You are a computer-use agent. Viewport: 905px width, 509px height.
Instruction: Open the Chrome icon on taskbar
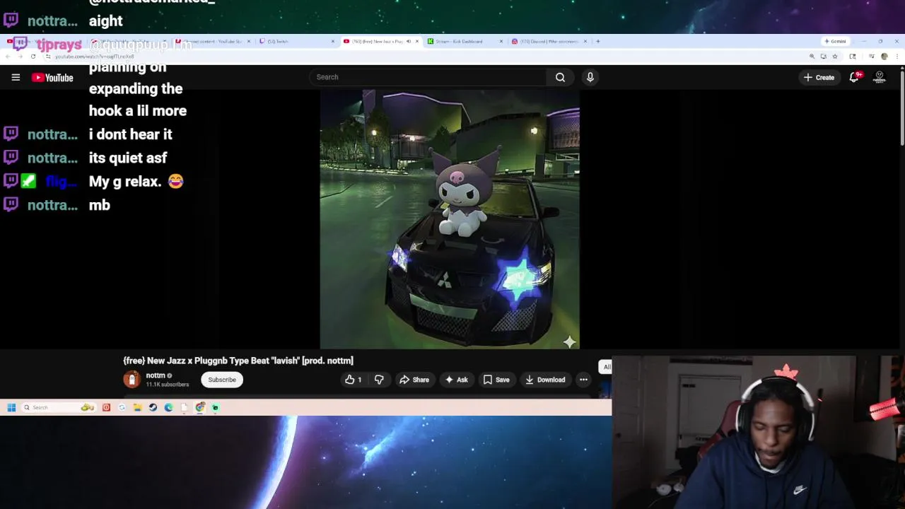200,407
